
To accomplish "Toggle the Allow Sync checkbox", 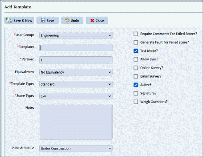I will [x=136, y=59].
